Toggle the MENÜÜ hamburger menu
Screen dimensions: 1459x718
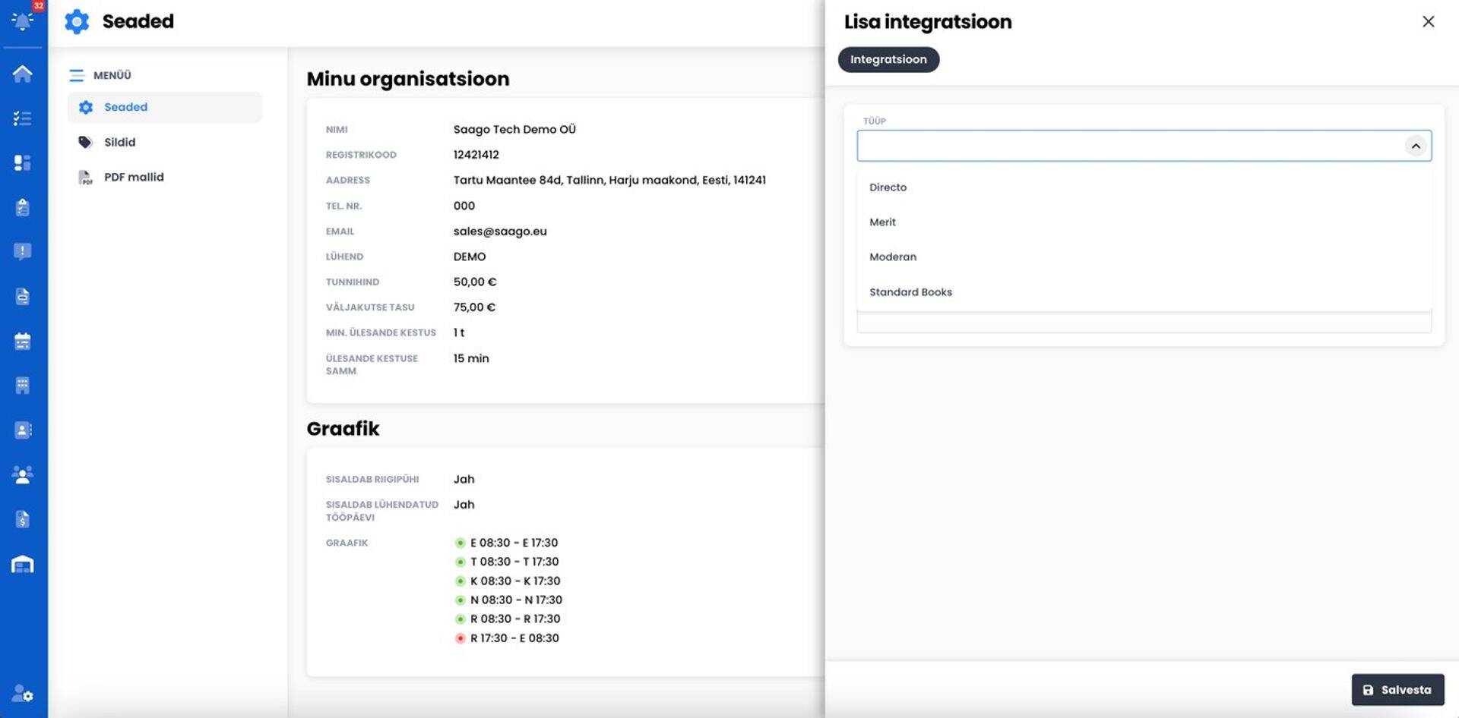click(77, 75)
